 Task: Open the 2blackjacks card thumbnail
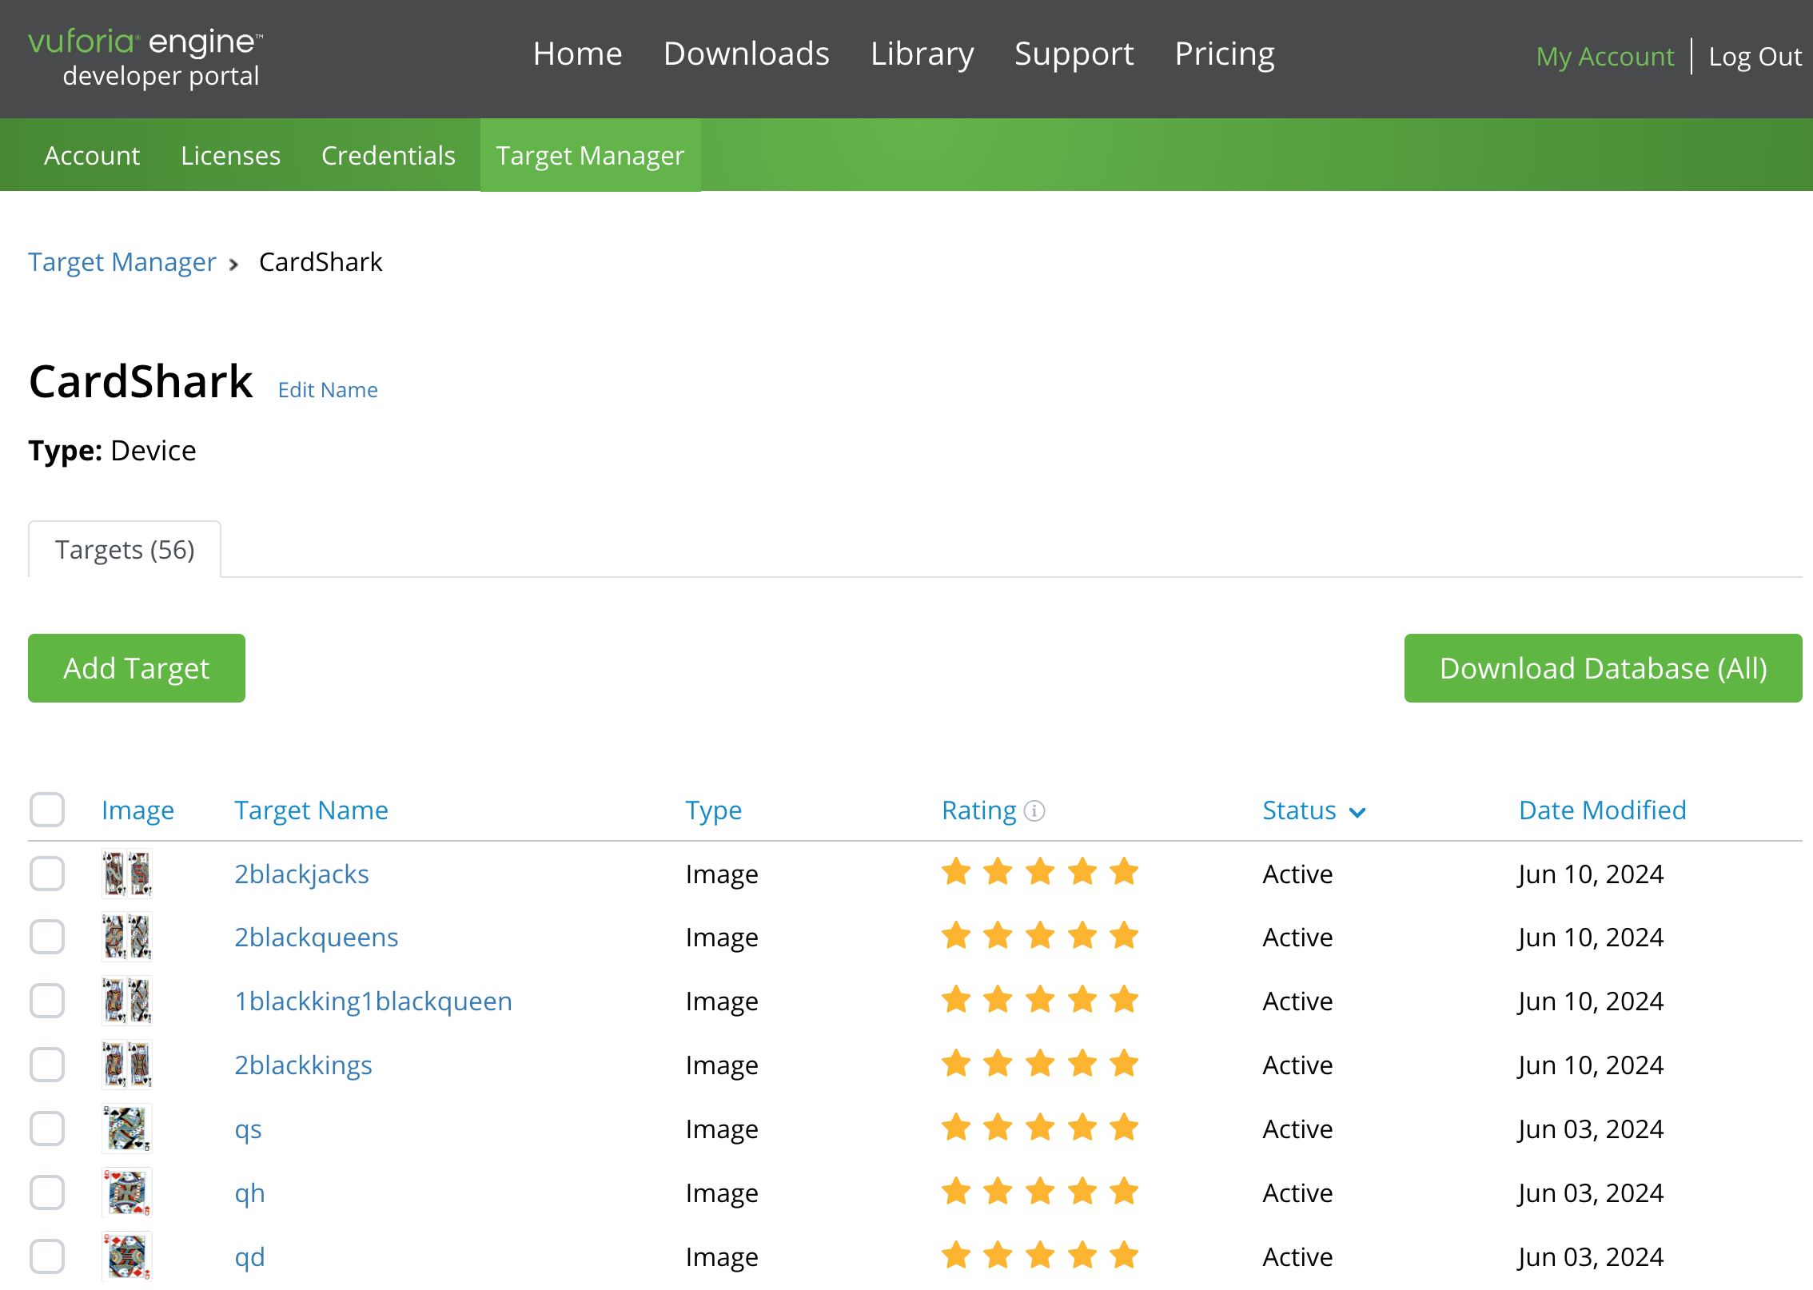(x=127, y=873)
